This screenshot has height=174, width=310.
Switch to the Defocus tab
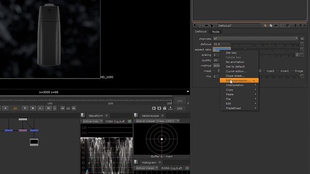[x=201, y=31]
